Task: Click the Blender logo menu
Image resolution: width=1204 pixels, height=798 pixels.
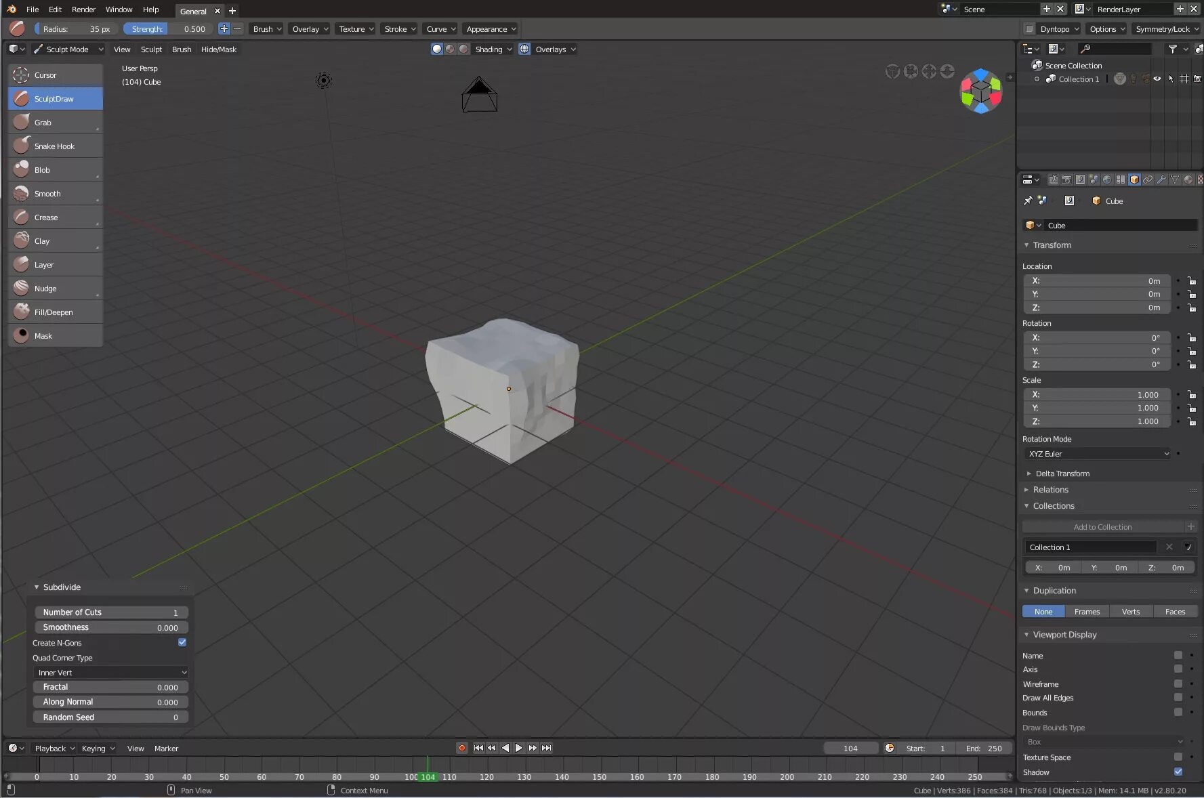Action: pos(11,9)
